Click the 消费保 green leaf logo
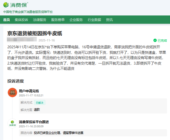This screenshot has height=140, width=170. tap(7, 5)
